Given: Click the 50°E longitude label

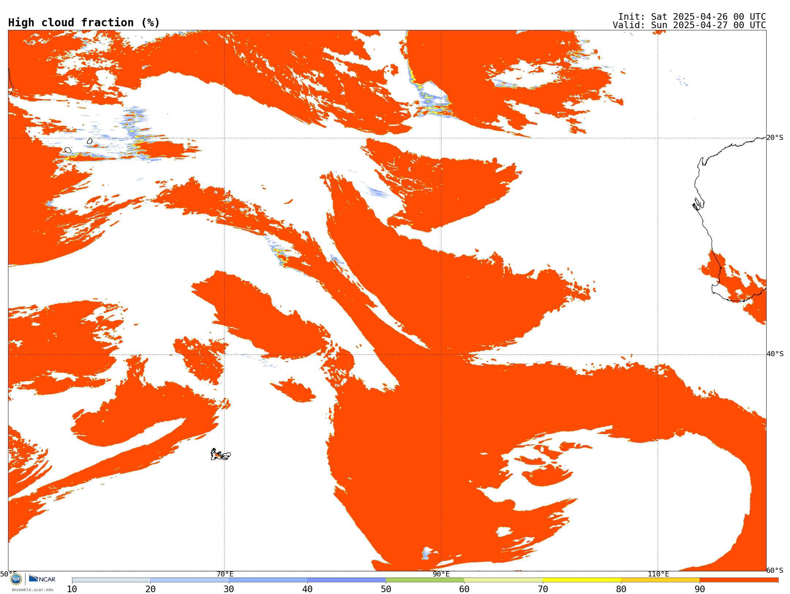Looking at the screenshot, I should coord(8,574).
